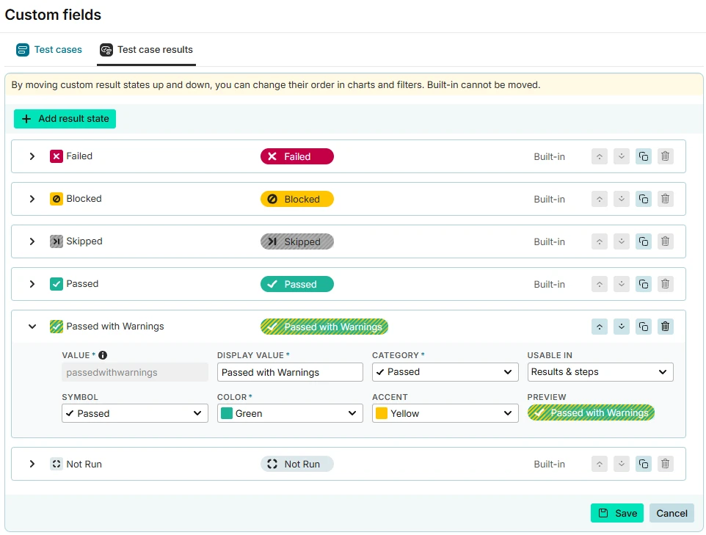This screenshot has height=535, width=706.
Task: Open the Symbol dropdown
Action: tap(134, 413)
